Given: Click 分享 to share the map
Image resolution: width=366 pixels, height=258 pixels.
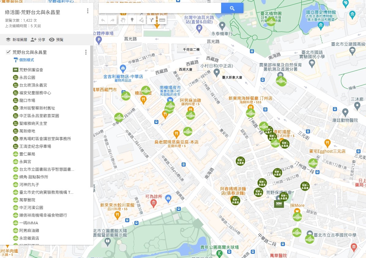Looking at the screenshot, I should (x=38, y=39).
